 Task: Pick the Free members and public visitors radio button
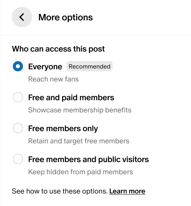point(18,159)
